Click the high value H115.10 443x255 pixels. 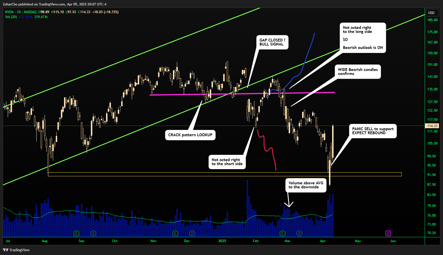pyautogui.click(x=58, y=12)
